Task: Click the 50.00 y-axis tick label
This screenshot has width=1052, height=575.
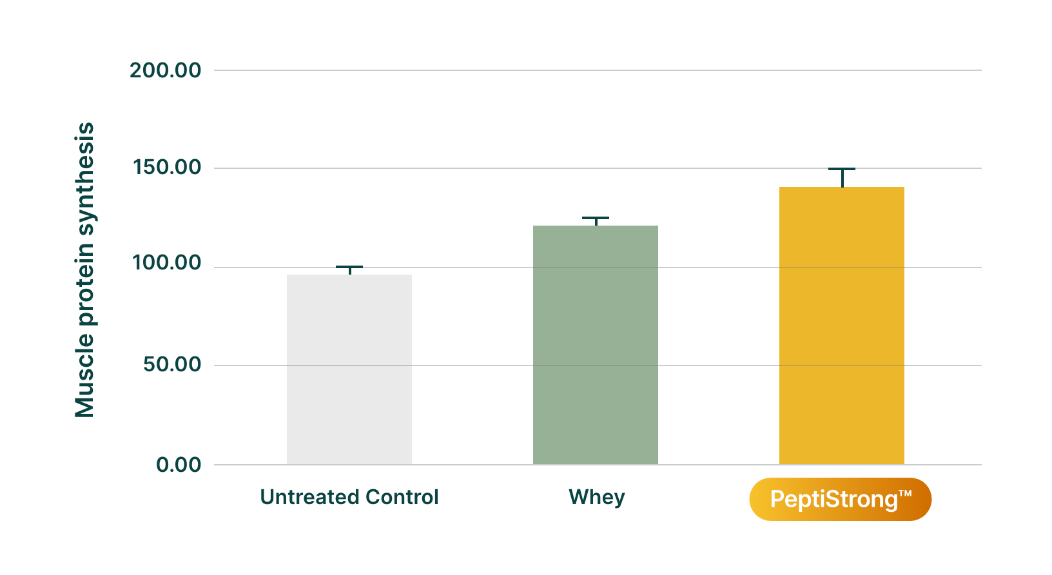Action: tap(172, 364)
